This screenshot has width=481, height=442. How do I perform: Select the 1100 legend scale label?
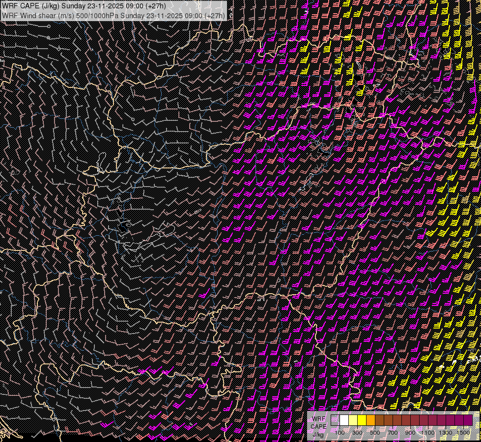tap(428, 433)
